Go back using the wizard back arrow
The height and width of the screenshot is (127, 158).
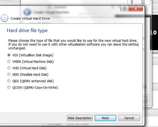[4, 18]
